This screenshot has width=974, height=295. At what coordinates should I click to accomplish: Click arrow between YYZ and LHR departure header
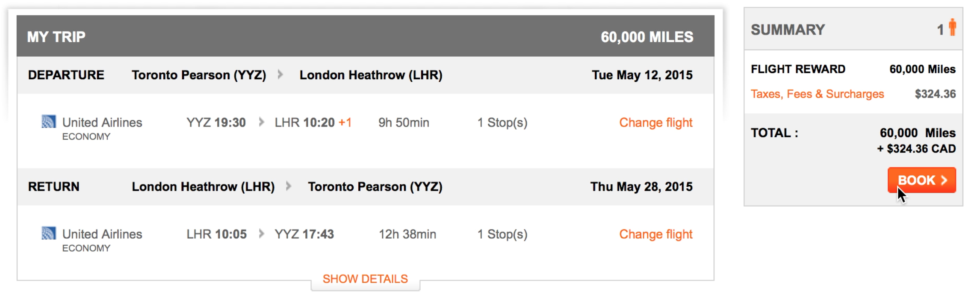click(280, 75)
